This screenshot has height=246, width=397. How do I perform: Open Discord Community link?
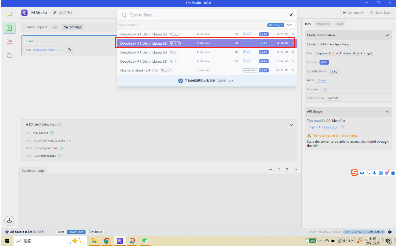(x=353, y=13)
